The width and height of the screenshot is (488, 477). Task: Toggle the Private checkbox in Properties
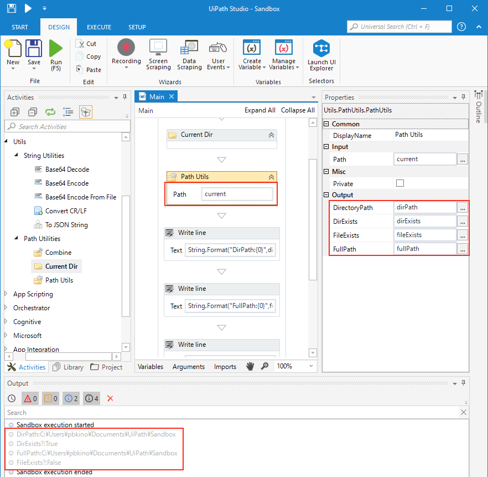click(x=400, y=183)
